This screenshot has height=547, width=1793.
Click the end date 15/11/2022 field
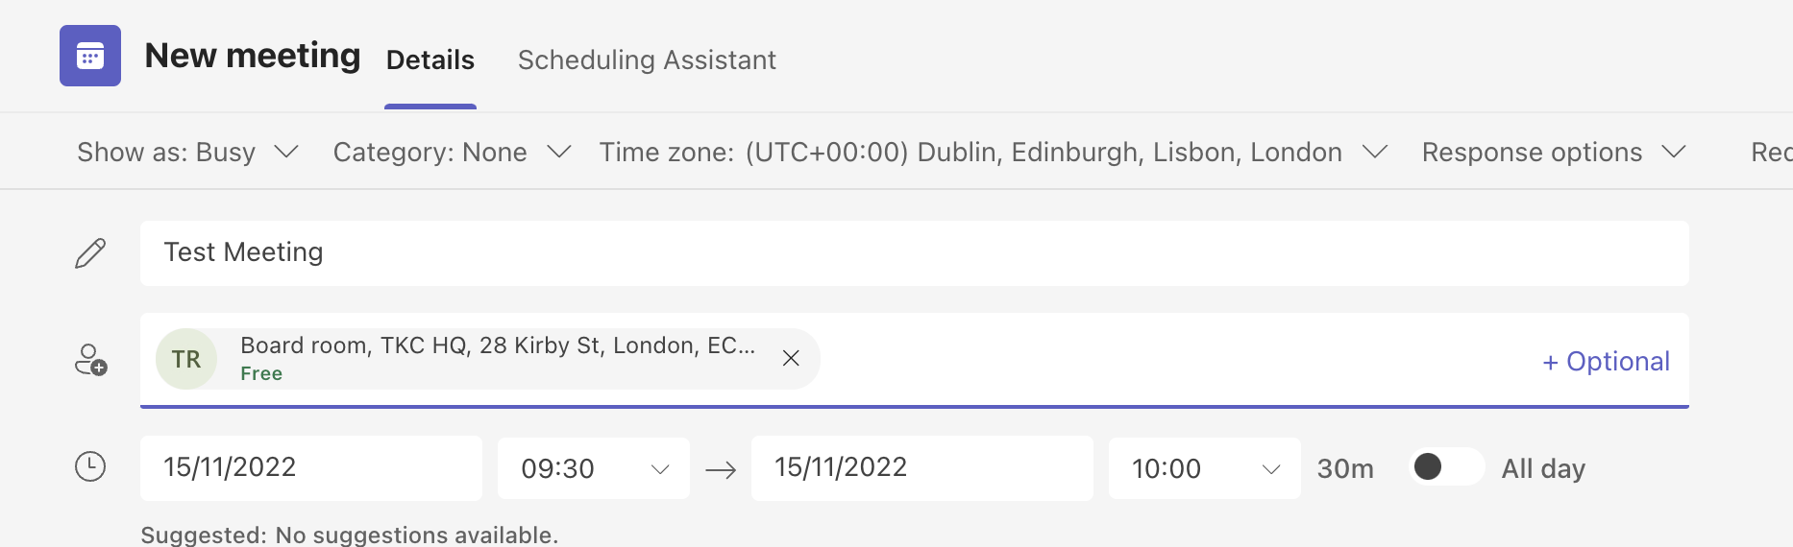coord(922,468)
